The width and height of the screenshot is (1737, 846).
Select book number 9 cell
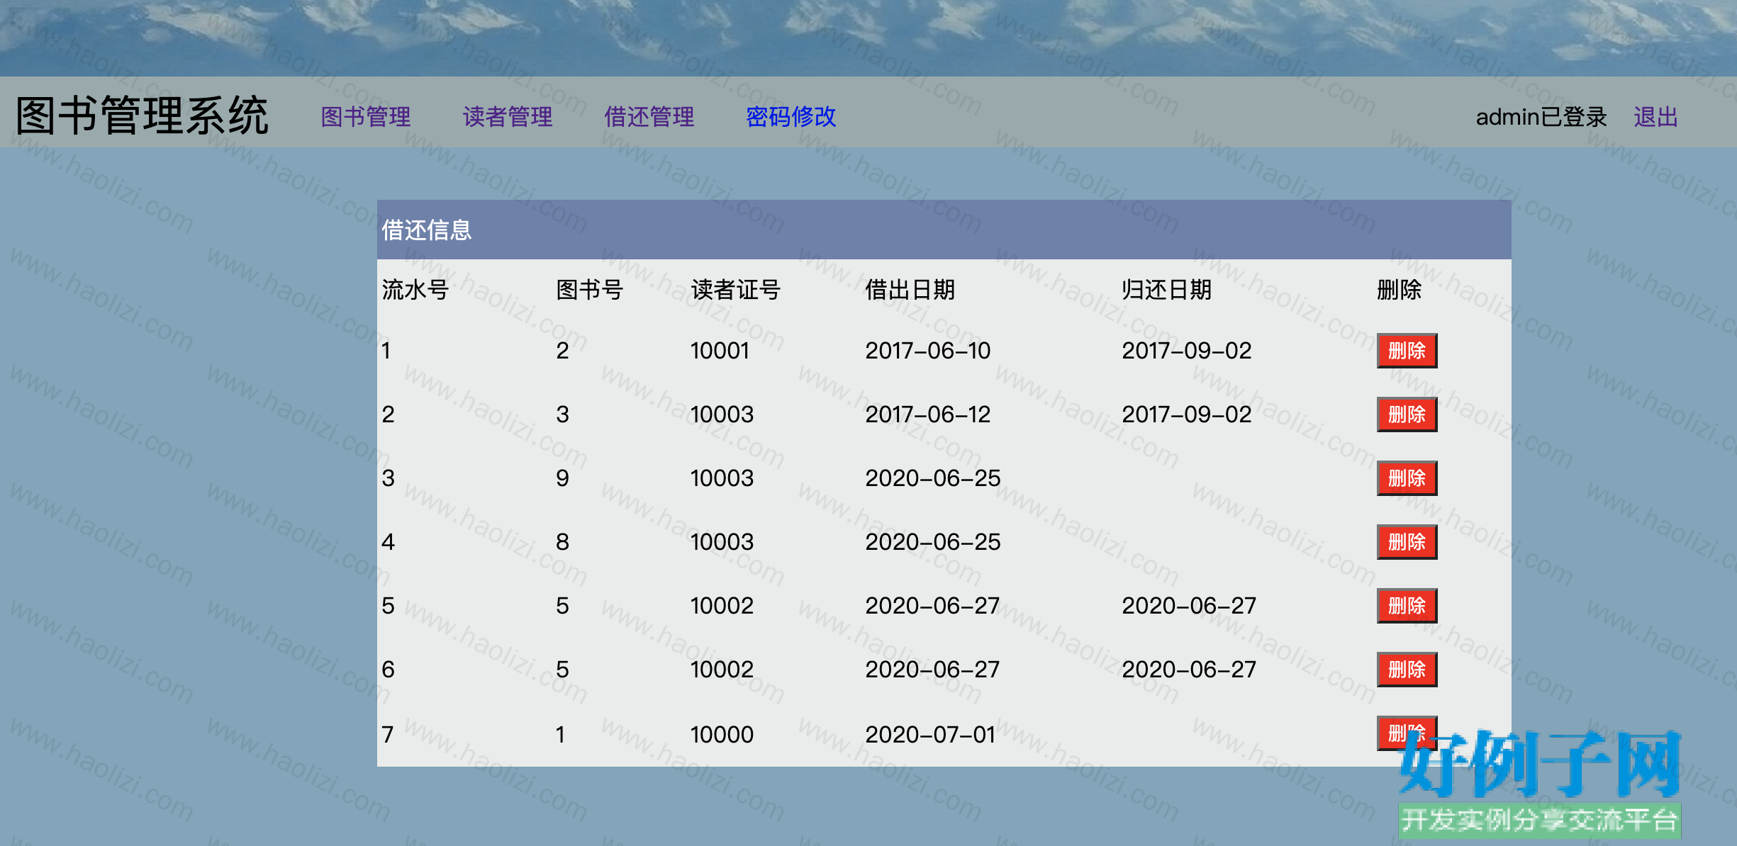click(562, 478)
